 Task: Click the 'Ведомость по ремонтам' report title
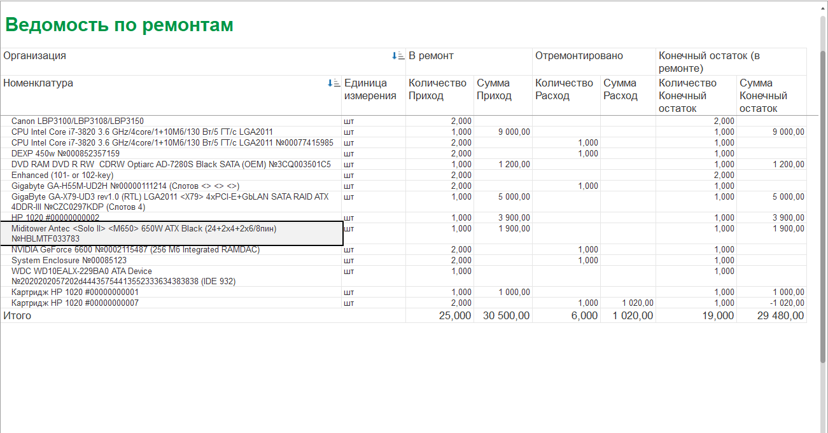119,25
